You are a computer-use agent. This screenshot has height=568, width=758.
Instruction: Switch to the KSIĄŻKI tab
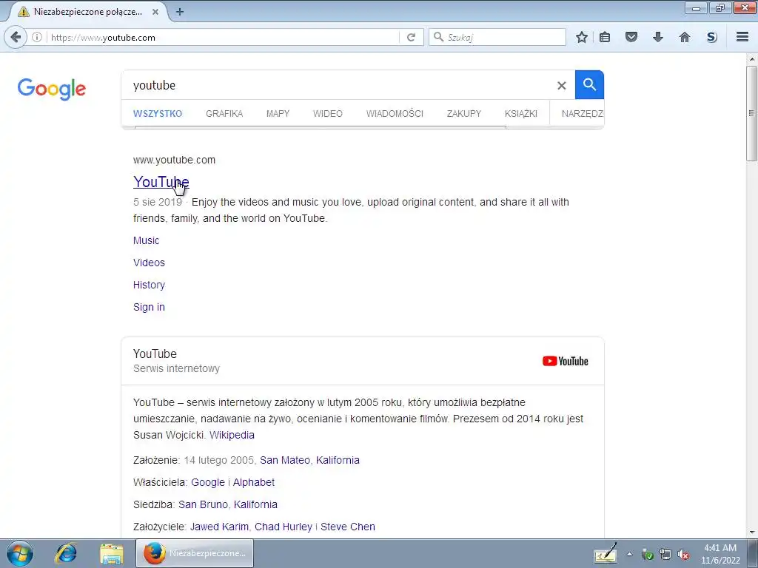tap(521, 113)
